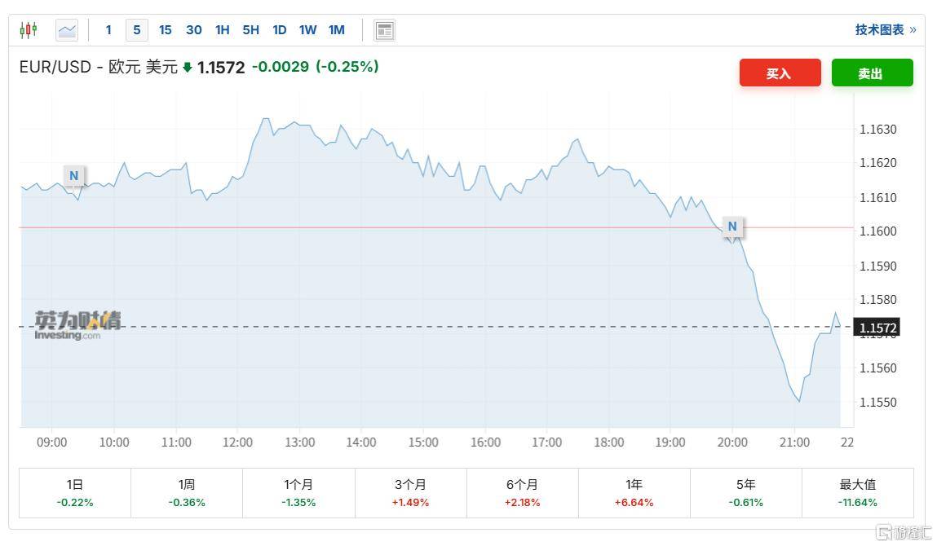
Task: Switch to candlestick chart view
Action: click(29, 30)
